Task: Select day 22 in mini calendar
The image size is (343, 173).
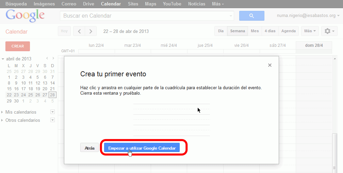Action: tap(9, 95)
